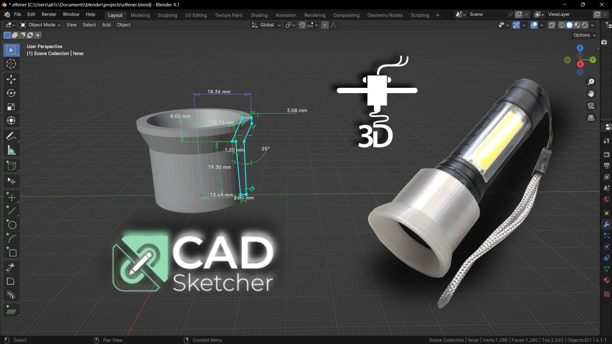Expand the overlays options dropdown arrow
This screenshot has width=612, height=344.
[542, 25]
